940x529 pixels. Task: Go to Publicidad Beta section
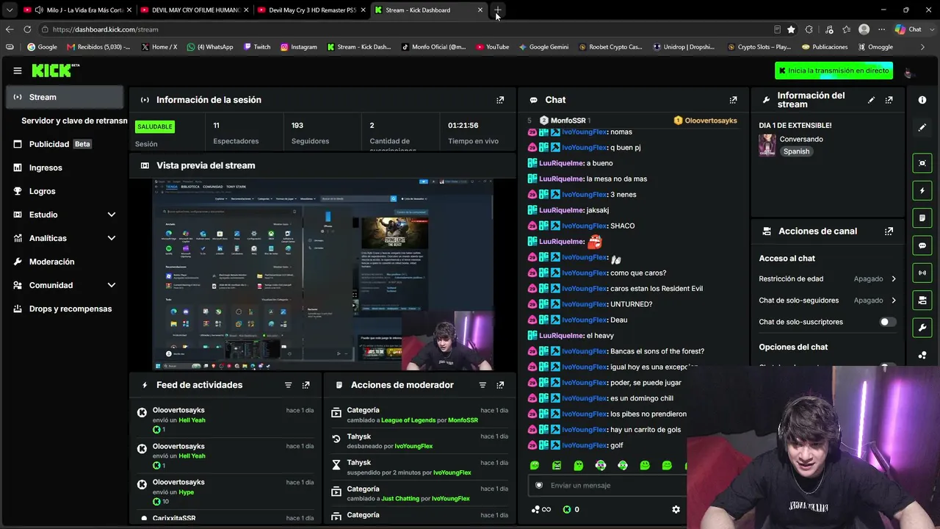pos(63,144)
